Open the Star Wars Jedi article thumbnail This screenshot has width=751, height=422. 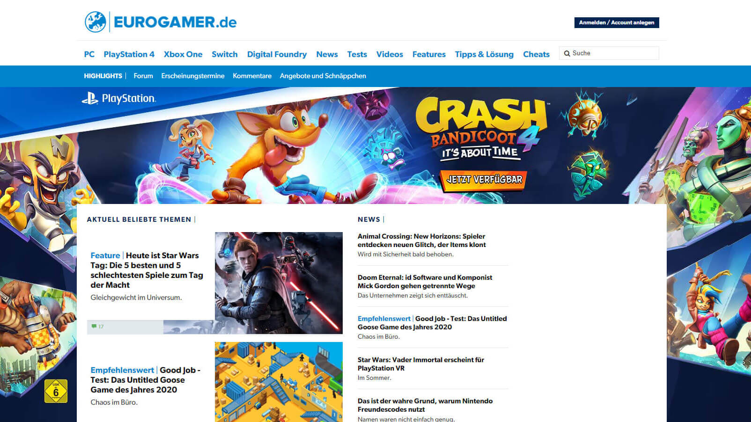coord(279,283)
